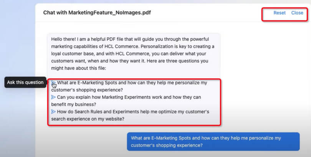311x157 pixels.
Task: Click the MarketingFeature_NoImages.pdf file name in the title
Action: tap(109, 13)
